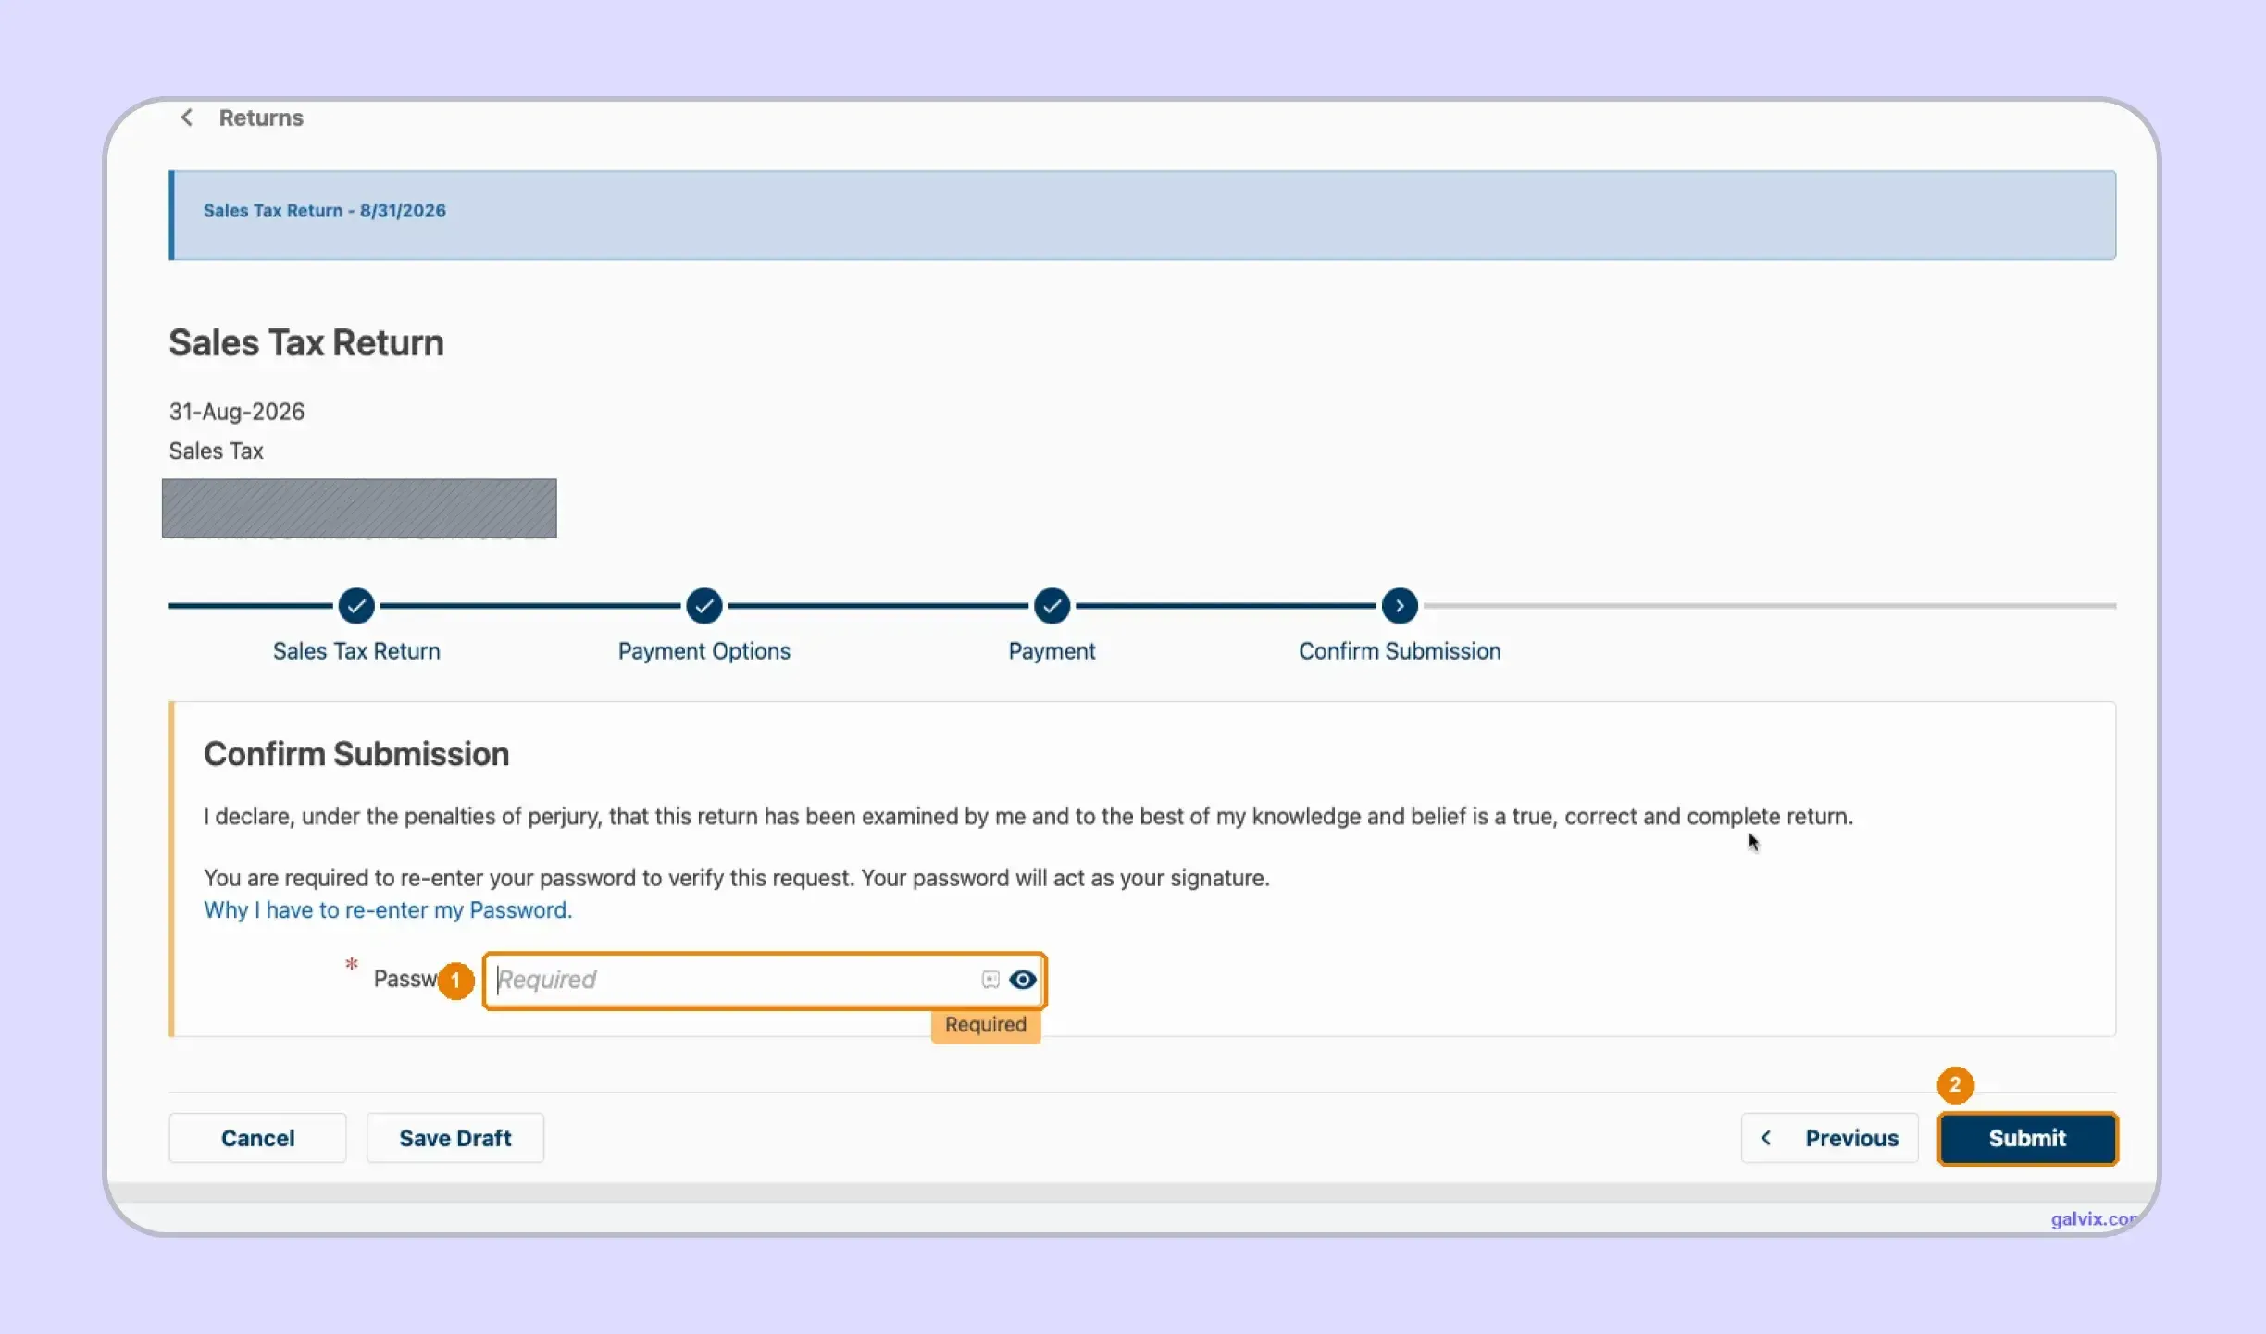Image resolution: width=2266 pixels, height=1334 pixels.
Task: Click the Payment step checkmark circle
Action: click(x=1052, y=606)
